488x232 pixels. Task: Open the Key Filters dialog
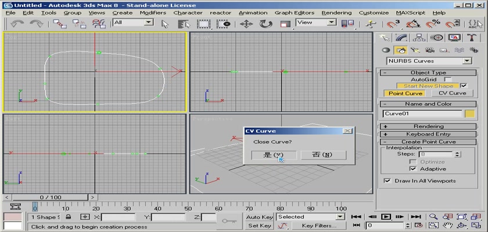[319, 226]
